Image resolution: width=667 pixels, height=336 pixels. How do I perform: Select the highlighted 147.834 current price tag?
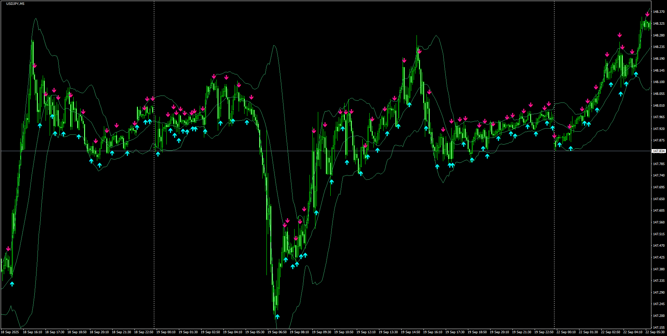659,150
